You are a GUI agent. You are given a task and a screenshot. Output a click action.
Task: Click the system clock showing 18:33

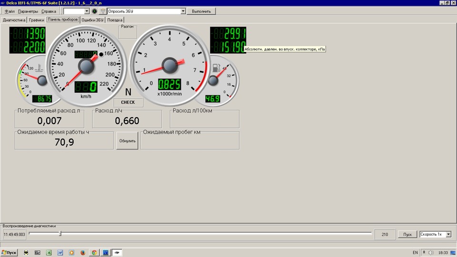(x=443, y=253)
